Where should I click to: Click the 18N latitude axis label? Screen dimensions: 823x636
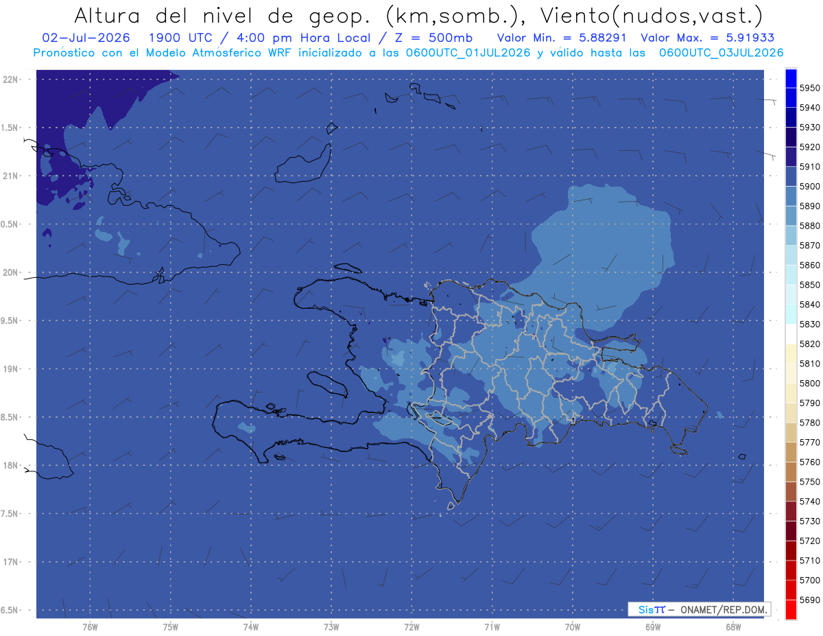click(x=10, y=465)
